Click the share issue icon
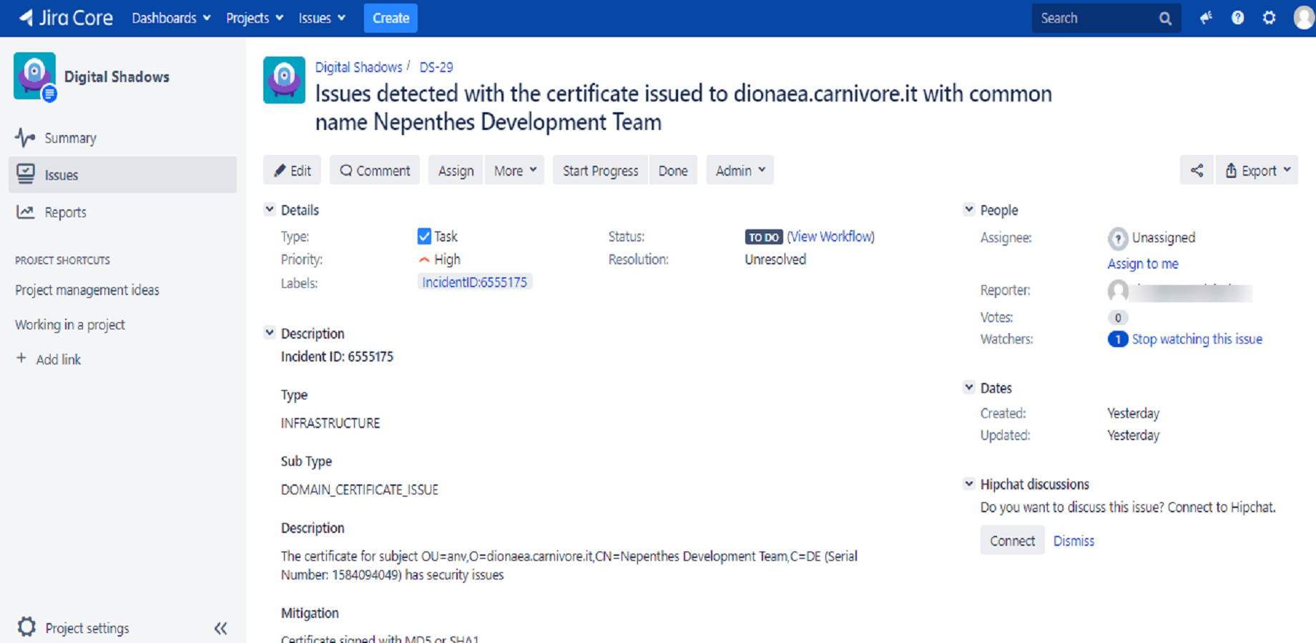Screen dimensions: 1316x643 point(1197,170)
